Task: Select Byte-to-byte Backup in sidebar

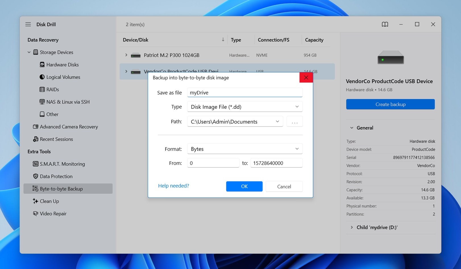Action: (x=68, y=189)
